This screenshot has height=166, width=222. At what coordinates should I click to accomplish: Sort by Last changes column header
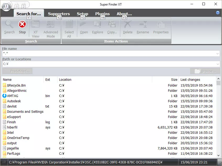198,79
